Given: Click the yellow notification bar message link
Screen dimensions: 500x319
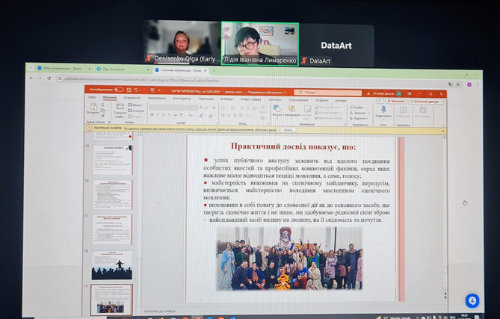Looking at the screenshot, I should coord(200,129).
